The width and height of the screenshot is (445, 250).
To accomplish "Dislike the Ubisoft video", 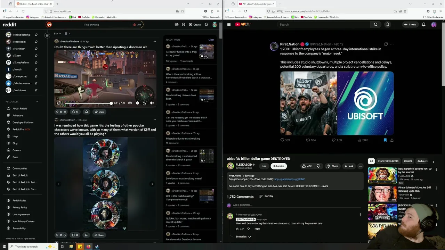I will tap(318, 166).
